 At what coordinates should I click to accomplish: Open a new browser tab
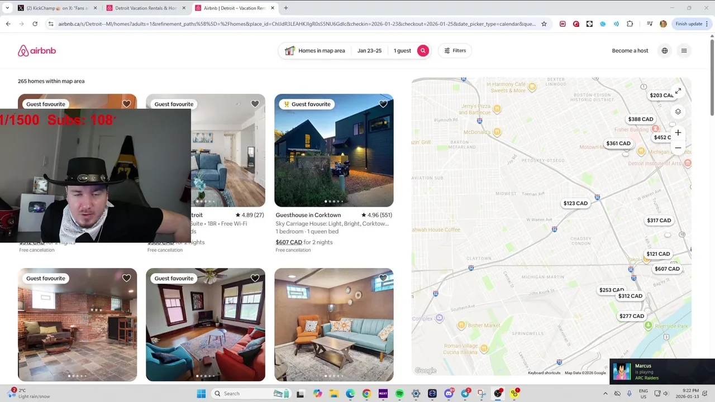(286, 8)
